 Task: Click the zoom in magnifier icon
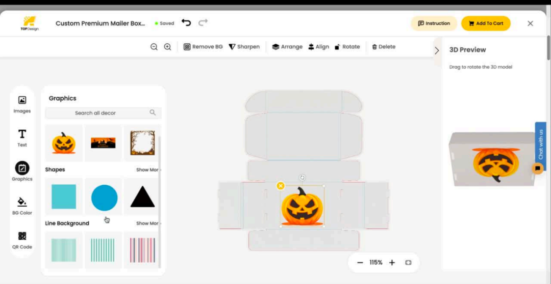click(x=167, y=47)
